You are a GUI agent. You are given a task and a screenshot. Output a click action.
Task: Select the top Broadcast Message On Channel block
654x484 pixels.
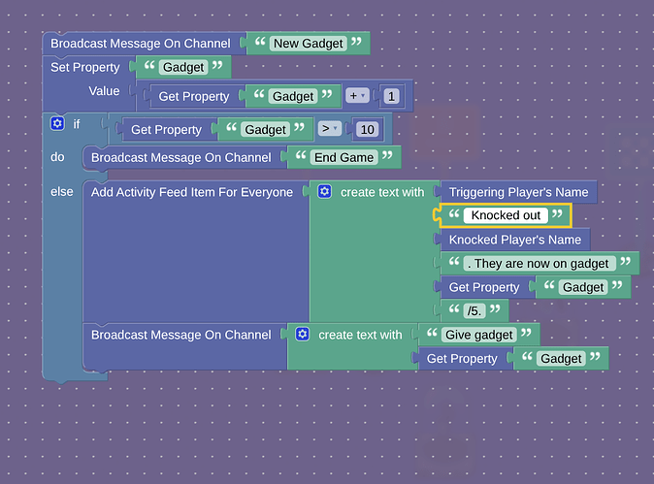141,44
